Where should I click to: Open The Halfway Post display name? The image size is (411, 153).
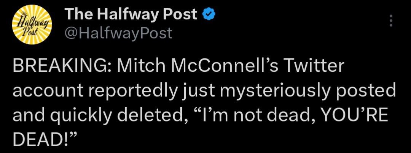131,14
